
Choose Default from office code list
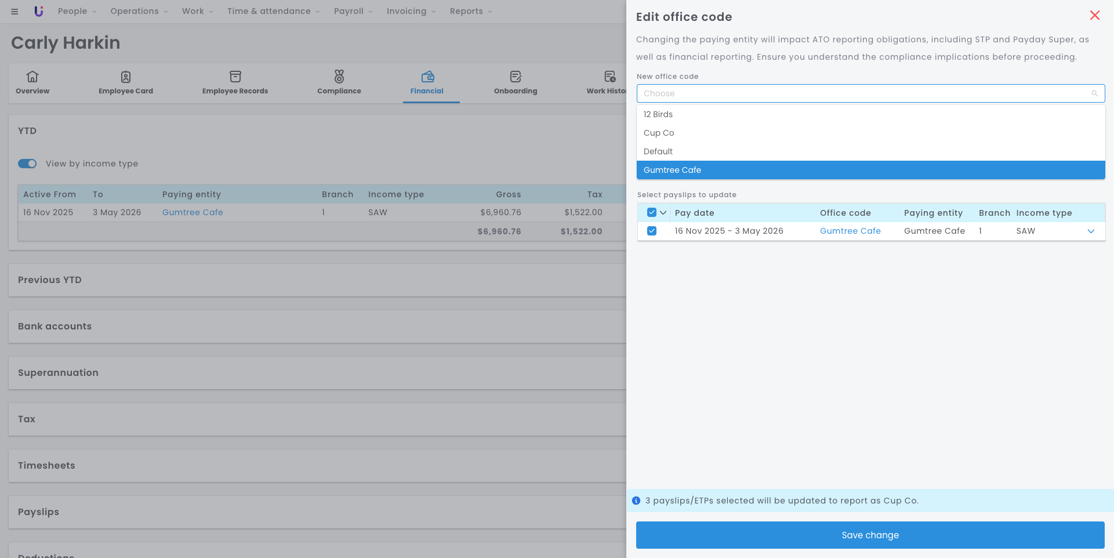870,151
